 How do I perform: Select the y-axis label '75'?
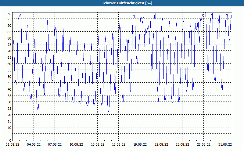pos(9,45)
